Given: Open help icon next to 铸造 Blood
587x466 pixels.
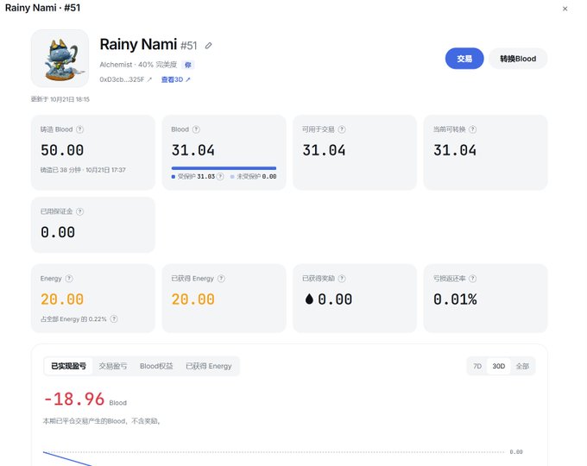Looking at the screenshot, I should 79,129.
